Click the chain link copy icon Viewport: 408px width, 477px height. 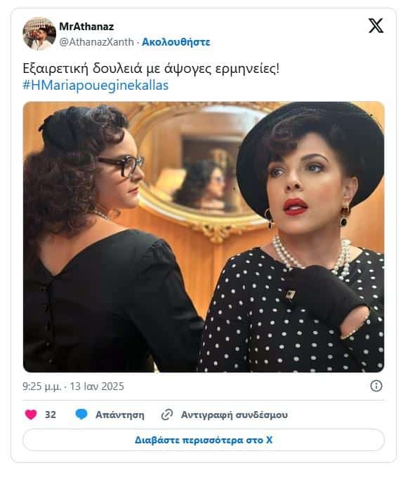[x=167, y=415]
